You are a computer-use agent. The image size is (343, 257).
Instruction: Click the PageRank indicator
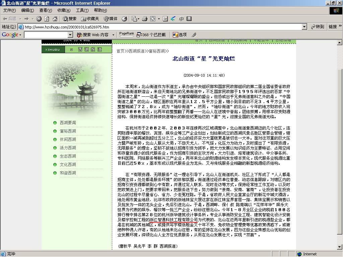click(126, 34)
